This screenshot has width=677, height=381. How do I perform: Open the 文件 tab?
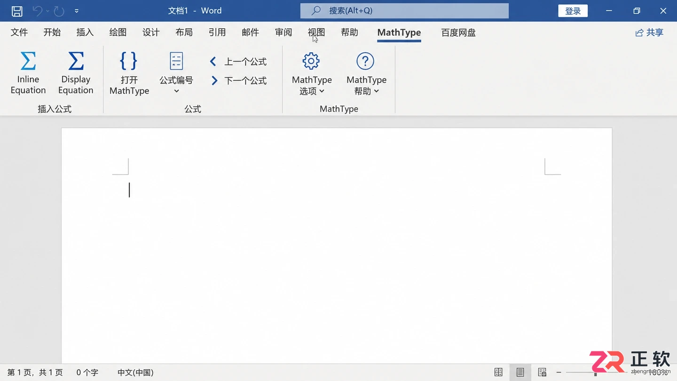click(19, 32)
